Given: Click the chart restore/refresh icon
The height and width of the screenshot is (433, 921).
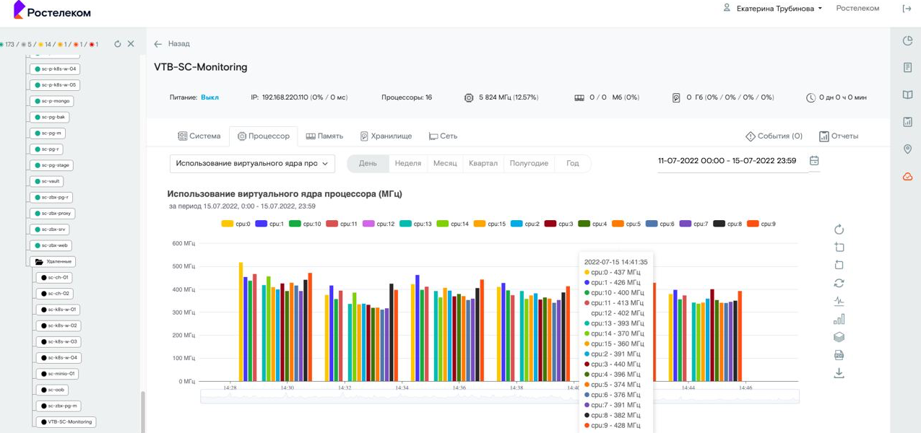Looking at the screenshot, I should (839, 284).
